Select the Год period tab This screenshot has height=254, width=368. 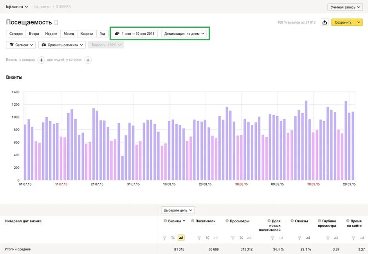(x=102, y=34)
